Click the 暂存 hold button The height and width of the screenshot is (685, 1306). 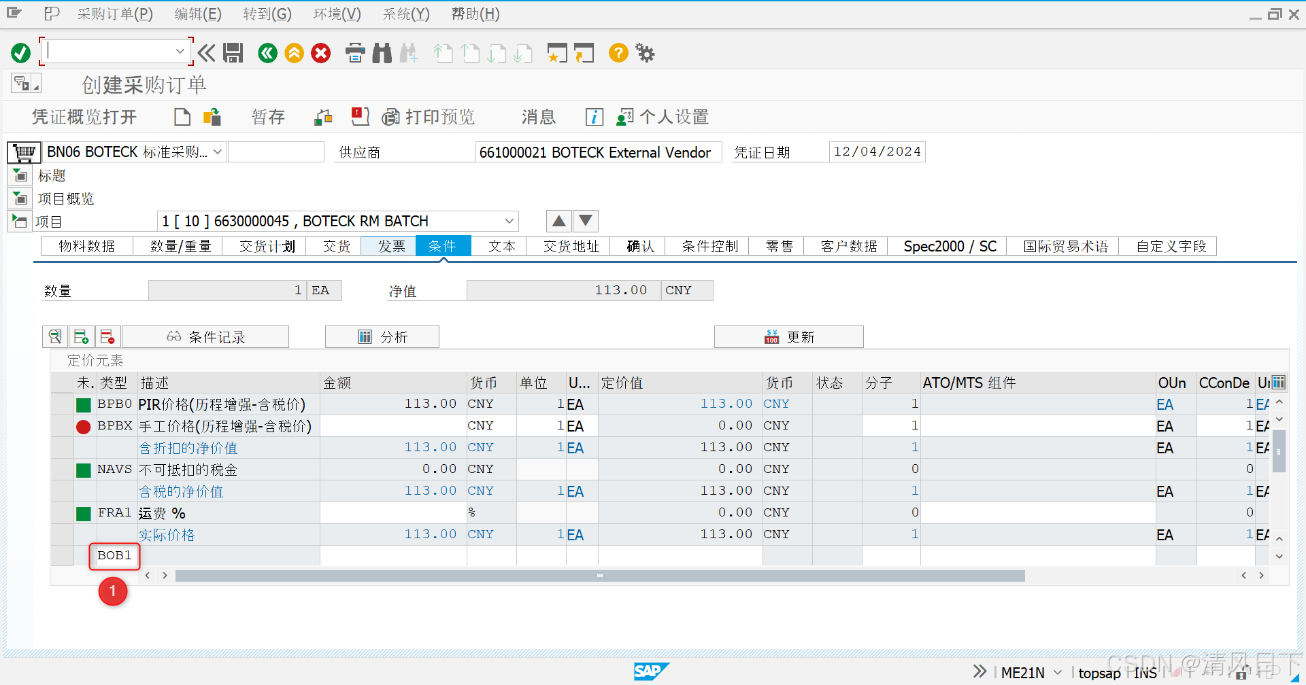[268, 117]
